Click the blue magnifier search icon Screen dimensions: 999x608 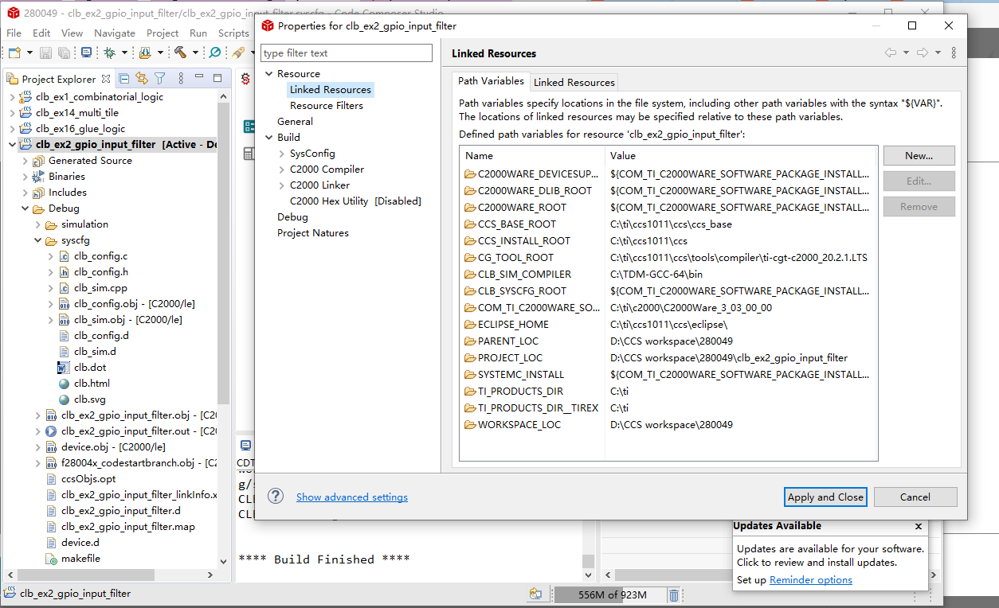[x=214, y=53]
